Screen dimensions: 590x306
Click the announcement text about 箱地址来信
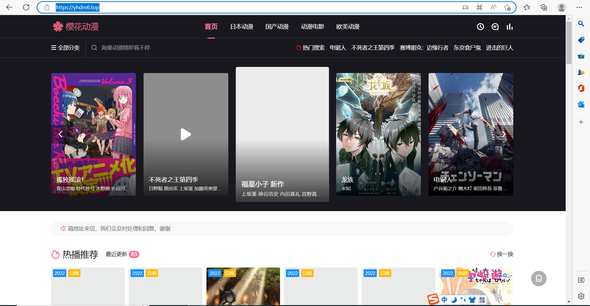point(119,228)
